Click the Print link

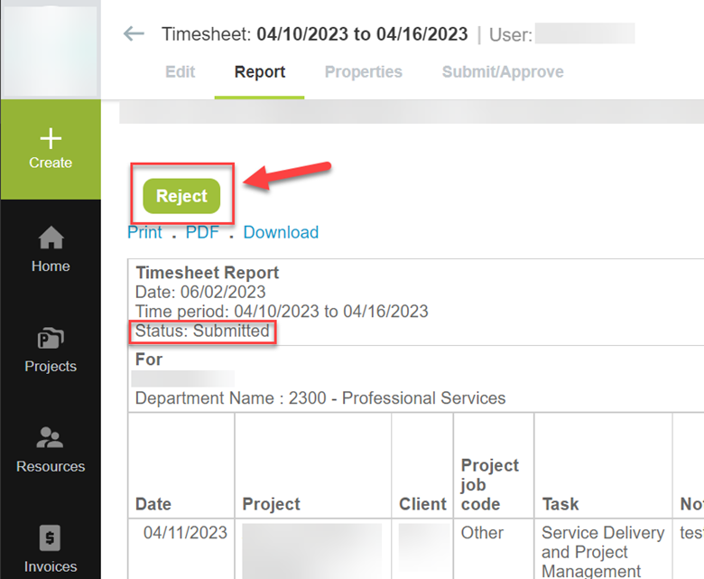pyautogui.click(x=144, y=232)
